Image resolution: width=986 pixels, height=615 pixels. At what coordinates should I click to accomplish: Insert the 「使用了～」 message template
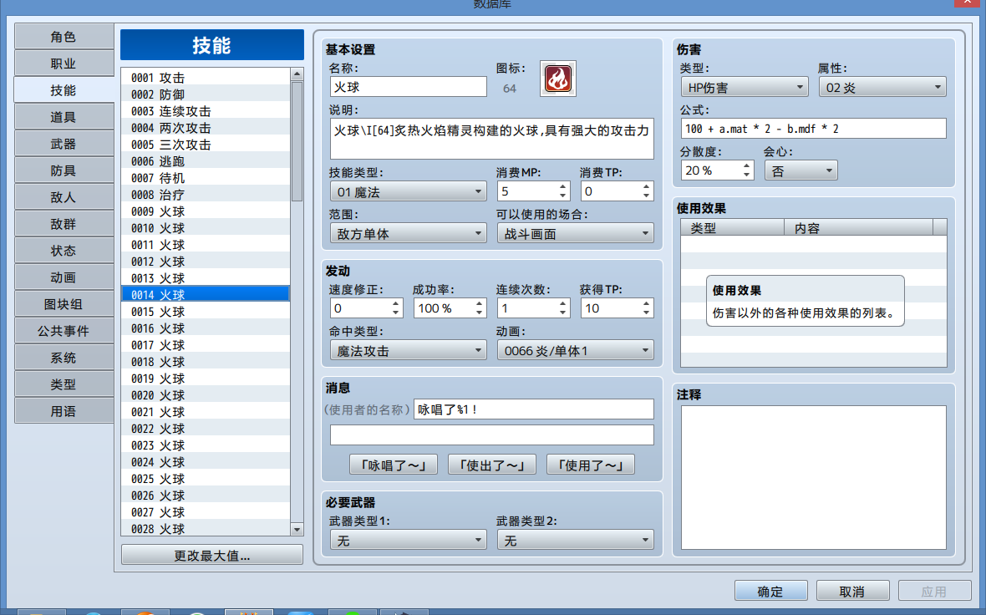(x=591, y=465)
